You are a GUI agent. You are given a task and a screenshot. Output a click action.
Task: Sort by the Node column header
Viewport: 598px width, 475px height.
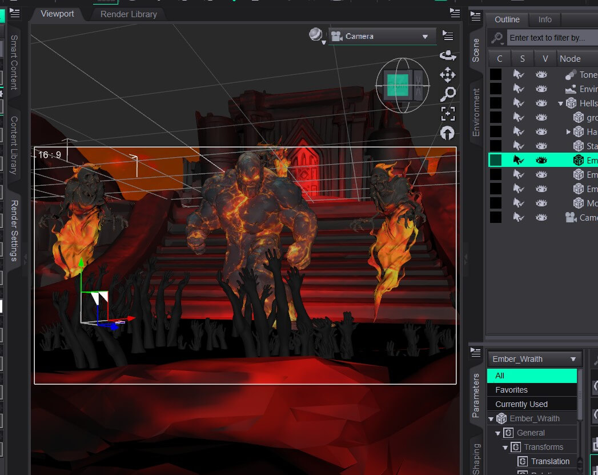click(577, 59)
